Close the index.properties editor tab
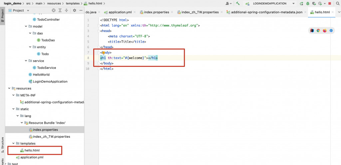Screen dimensions: 341x165 pyautogui.click(x=172, y=12)
